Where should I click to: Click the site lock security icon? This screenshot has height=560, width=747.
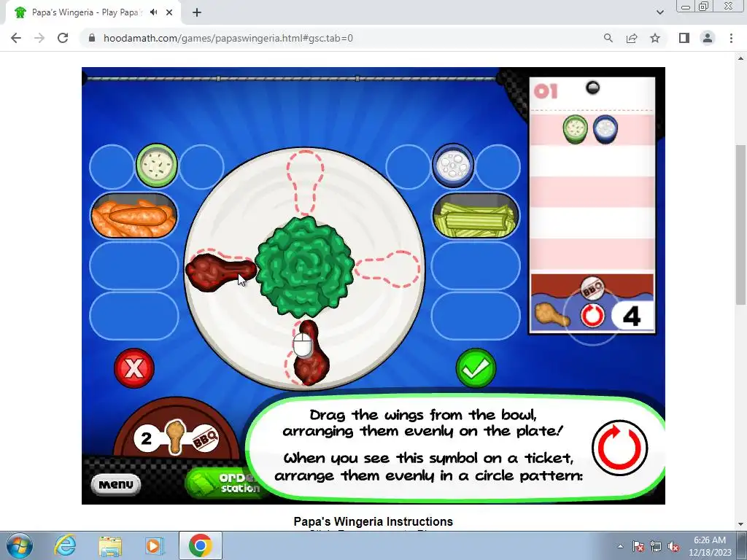pos(92,38)
